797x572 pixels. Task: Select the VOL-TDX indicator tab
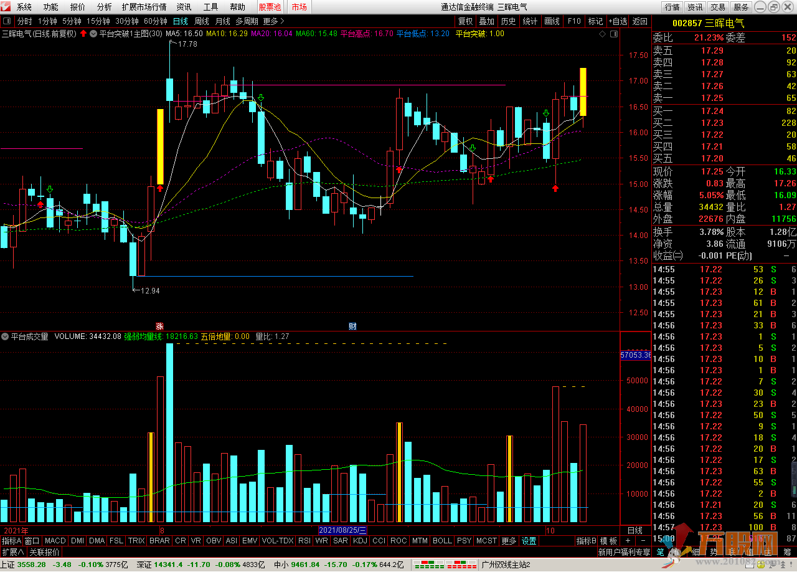click(x=278, y=541)
